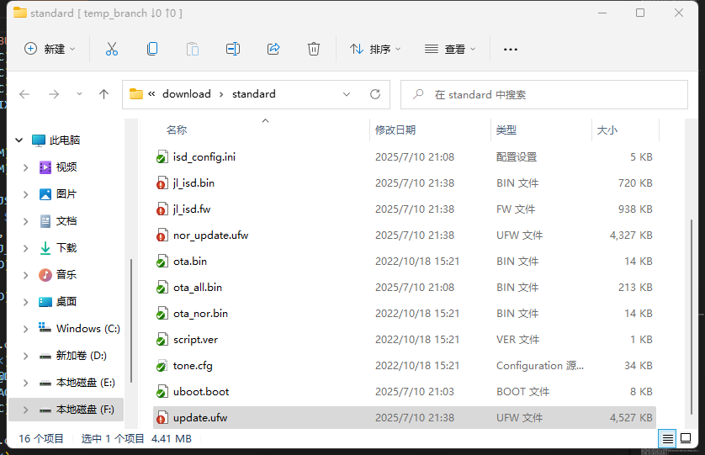Open the 视频 folder in sidebar
Screen dimensions: 705x455
pyautogui.click(x=58, y=167)
